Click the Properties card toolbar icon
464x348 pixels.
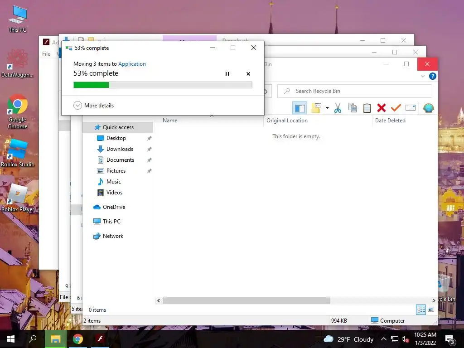coord(411,108)
